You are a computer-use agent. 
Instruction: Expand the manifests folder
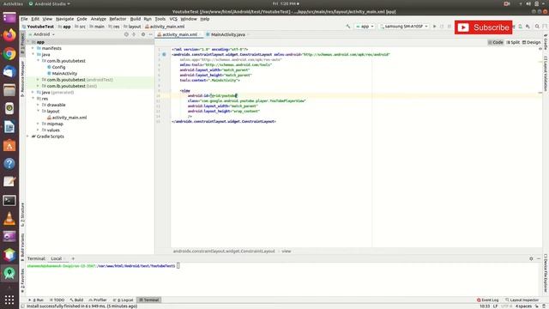33,48
